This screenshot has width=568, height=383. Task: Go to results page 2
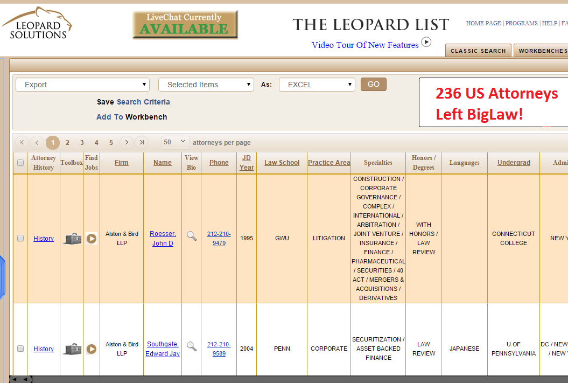[67, 142]
